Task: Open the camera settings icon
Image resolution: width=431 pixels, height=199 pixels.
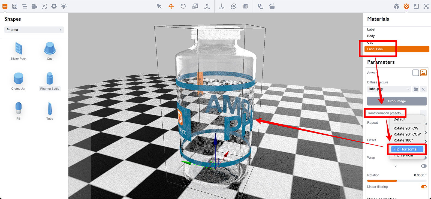Action: (34, 6)
